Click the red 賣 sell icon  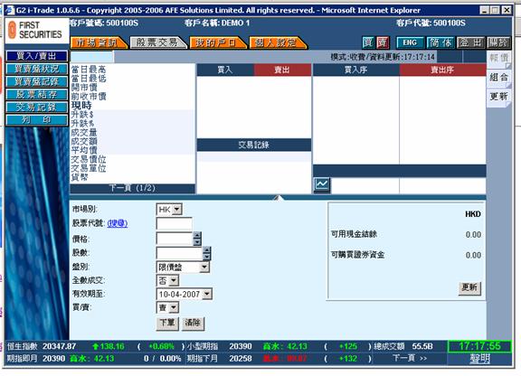click(x=383, y=42)
